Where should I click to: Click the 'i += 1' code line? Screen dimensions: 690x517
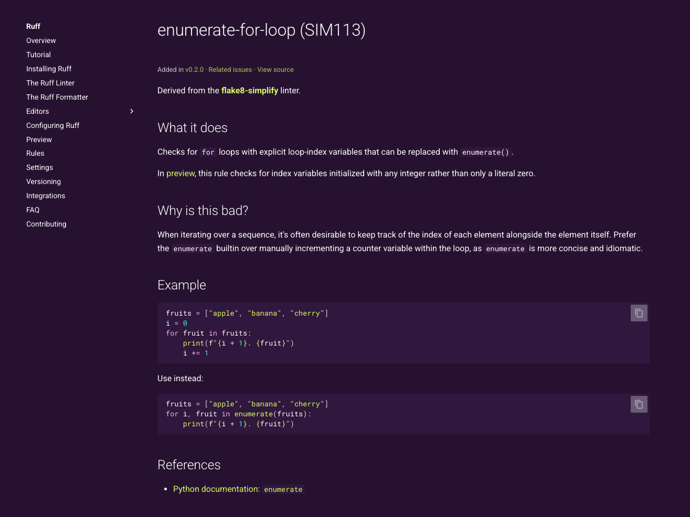[x=196, y=353]
